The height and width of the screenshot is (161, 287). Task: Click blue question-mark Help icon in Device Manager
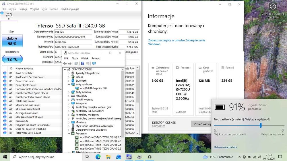point(83,64)
